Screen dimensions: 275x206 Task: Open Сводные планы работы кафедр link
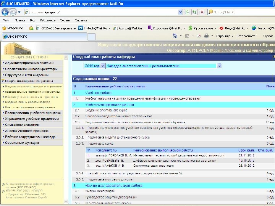(27, 102)
